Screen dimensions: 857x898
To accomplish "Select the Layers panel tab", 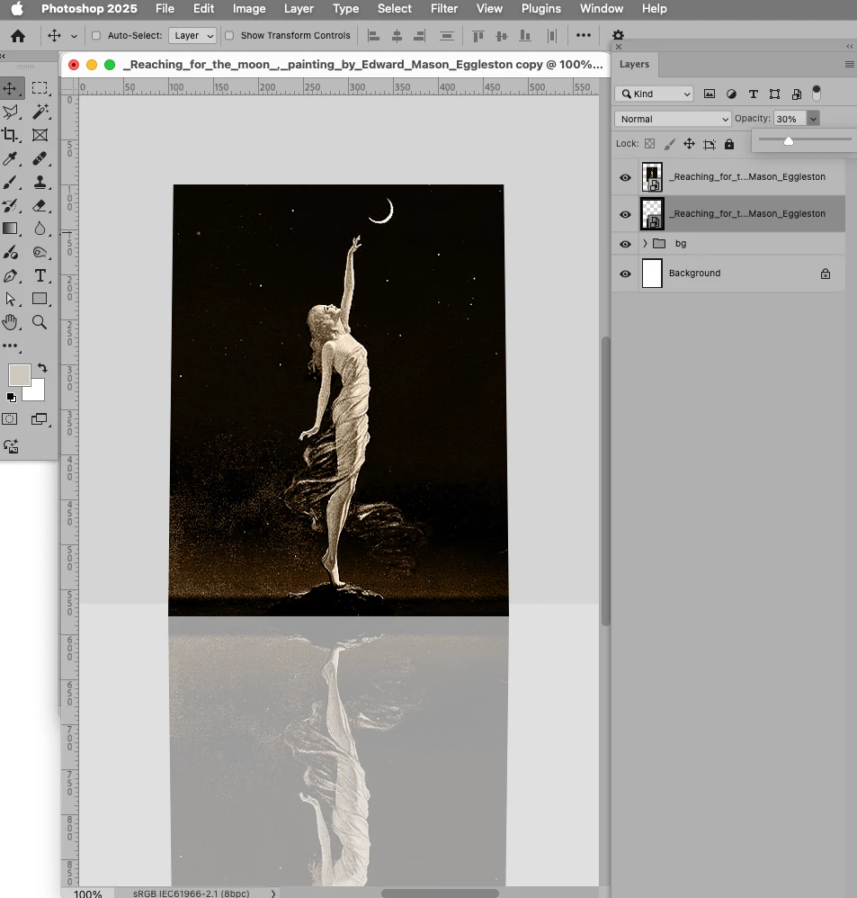I will pyautogui.click(x=634, y=64).
